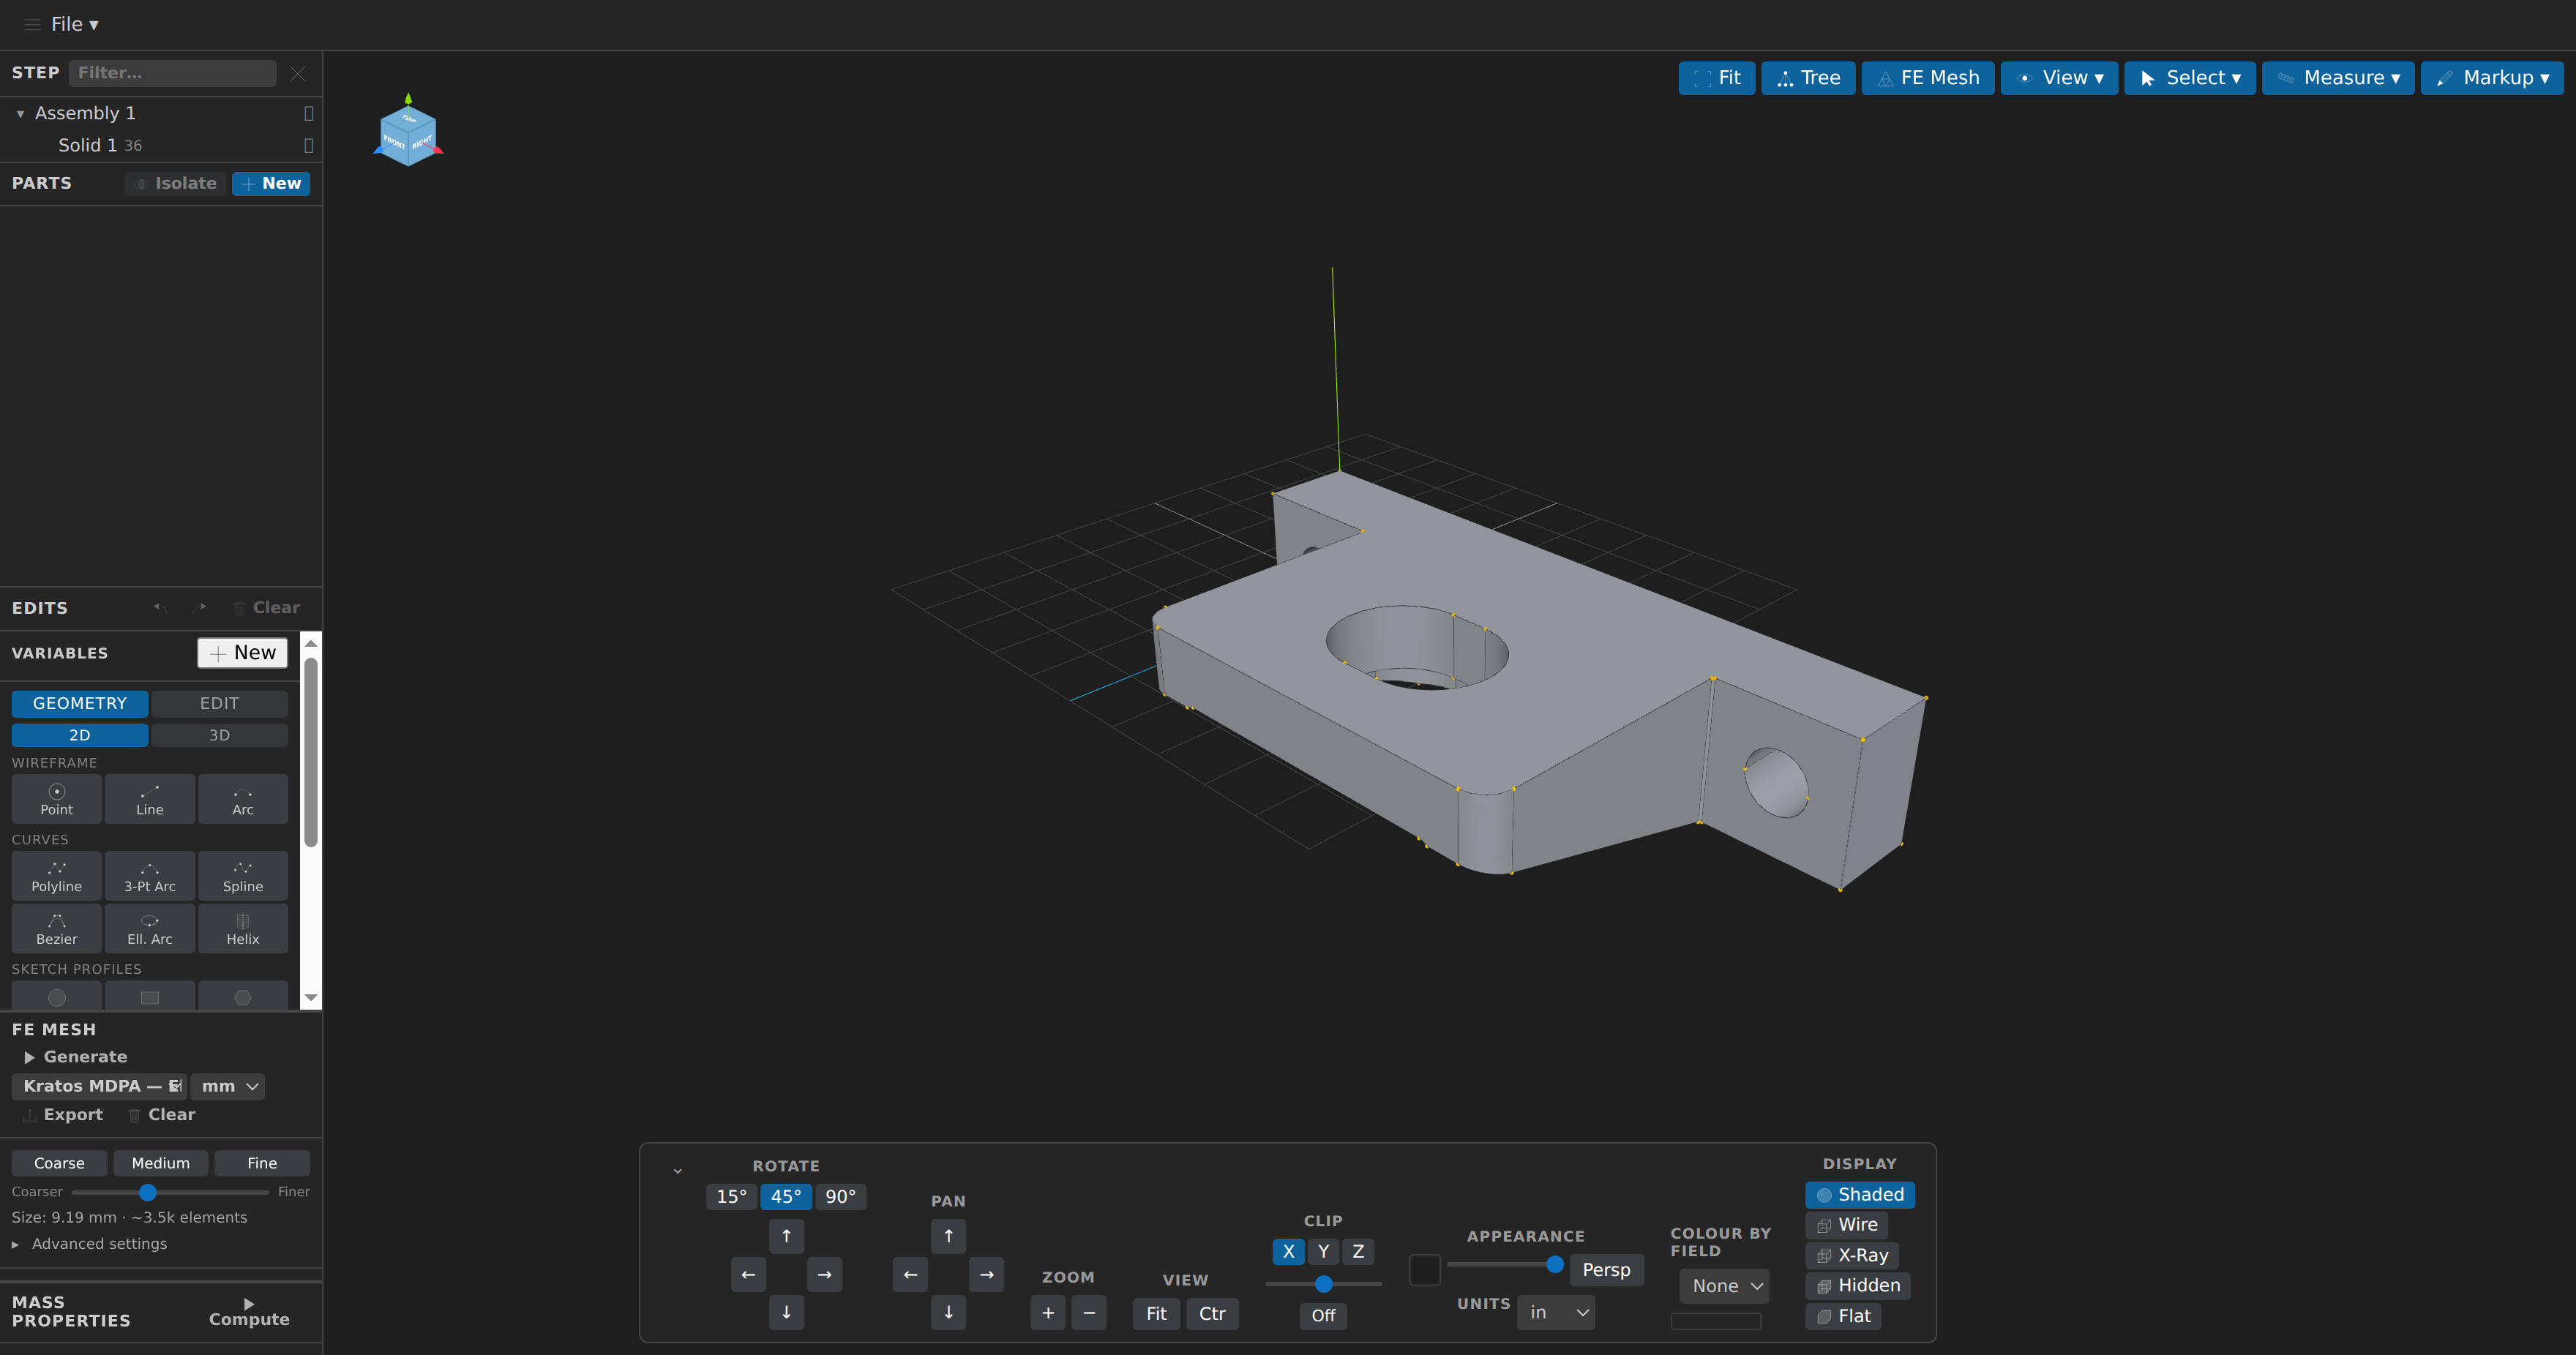Viewport: 2576px width, 1355px height.
Task: Open the Select dropdown
Action: (2189, 78)
